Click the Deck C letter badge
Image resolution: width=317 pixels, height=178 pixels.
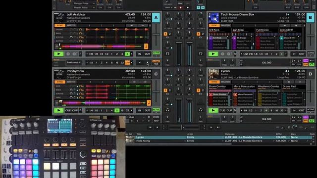(x=156, y=74)
